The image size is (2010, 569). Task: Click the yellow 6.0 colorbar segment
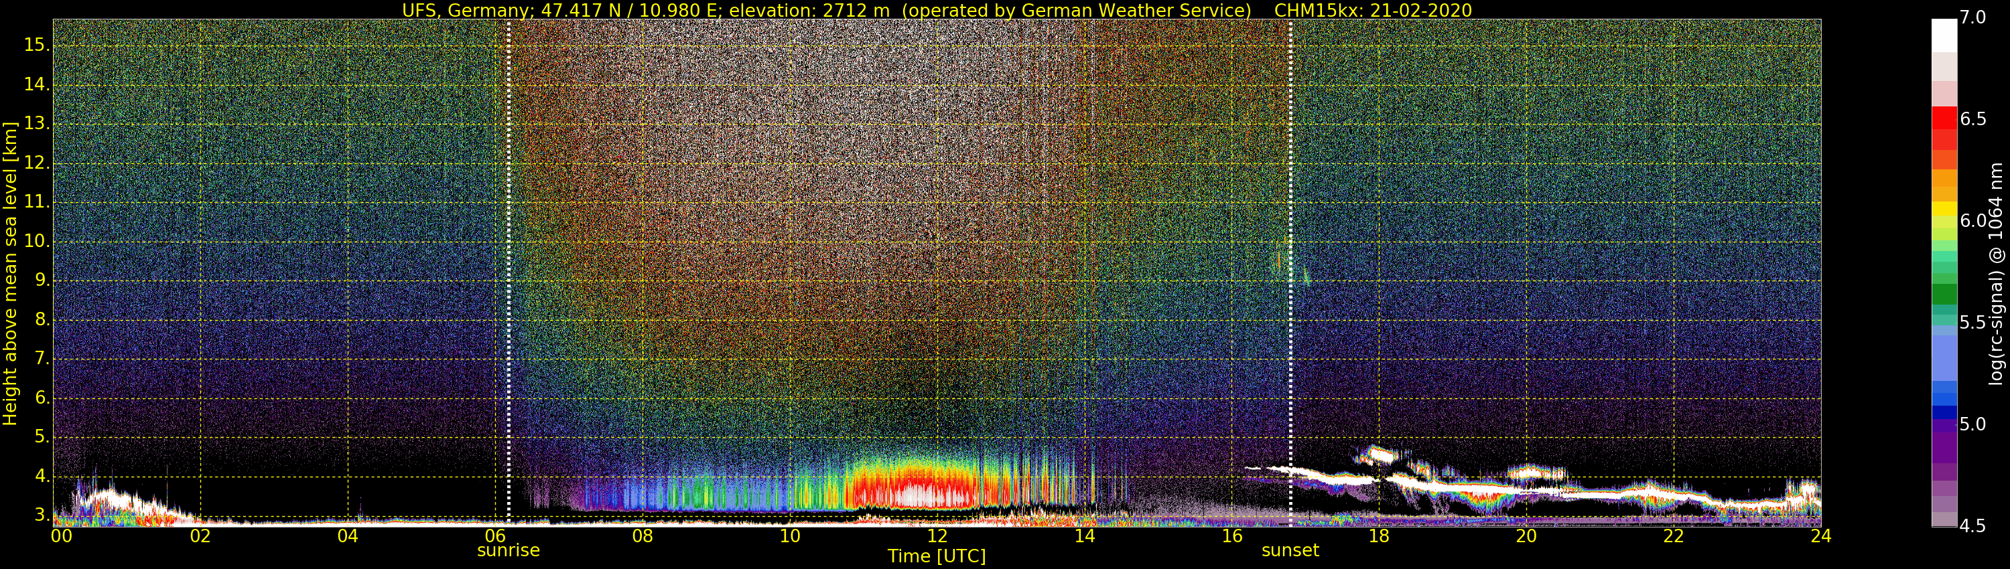[1944, 209]
